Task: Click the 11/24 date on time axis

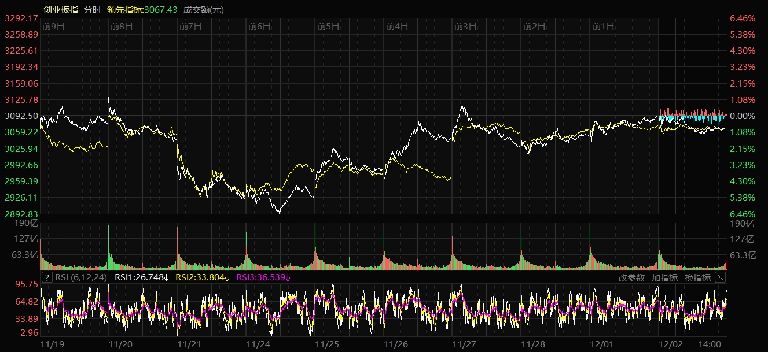Action: coord(258,344)
